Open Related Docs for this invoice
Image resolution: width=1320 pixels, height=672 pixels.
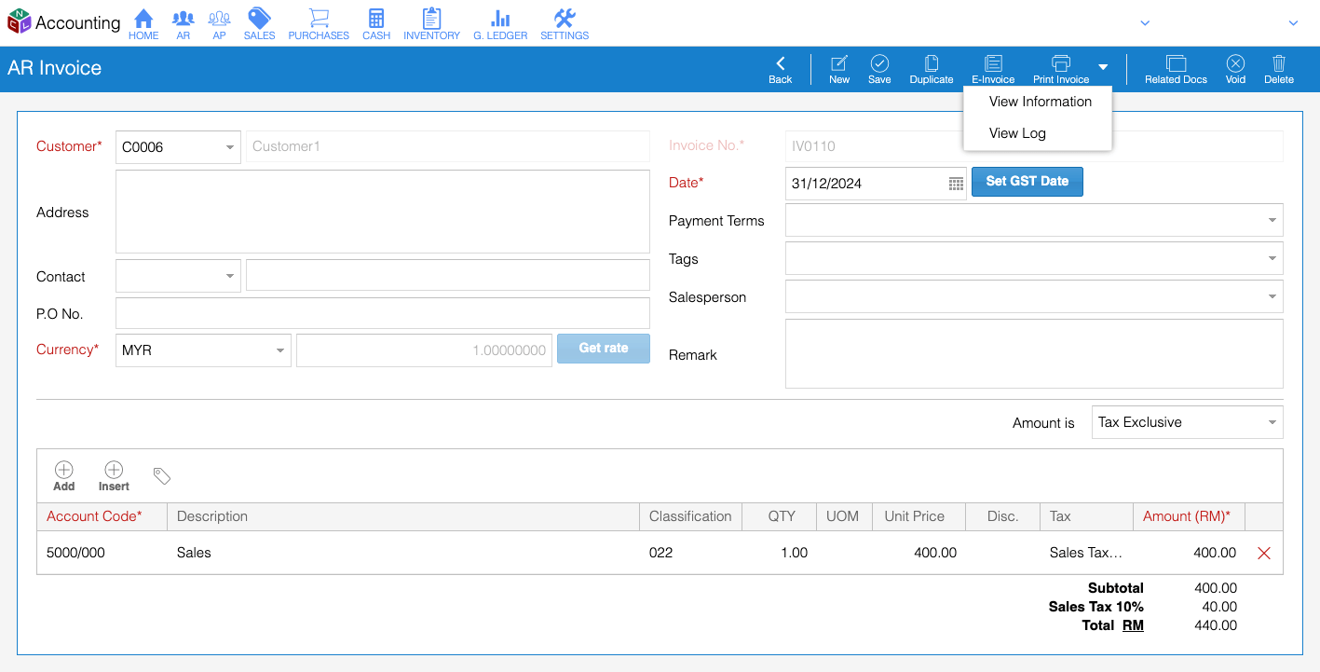[1176, 68]
